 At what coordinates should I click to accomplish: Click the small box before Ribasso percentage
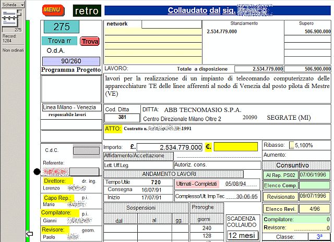click(291, 145)
